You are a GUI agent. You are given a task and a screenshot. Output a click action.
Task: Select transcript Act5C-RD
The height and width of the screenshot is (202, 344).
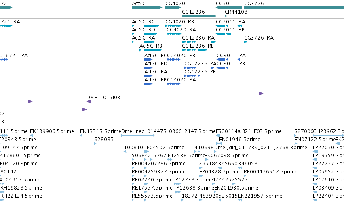click(x=143, y=30)
